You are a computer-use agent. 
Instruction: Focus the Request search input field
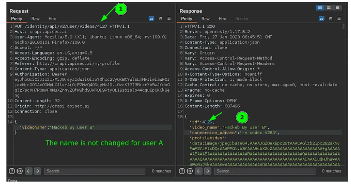pyautogui.click(x=95, y=171)
